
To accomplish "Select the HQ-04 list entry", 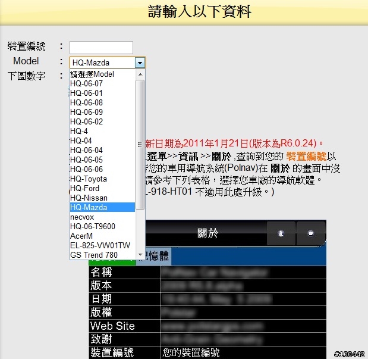I will pyautogui.click(x=102, y=141).
